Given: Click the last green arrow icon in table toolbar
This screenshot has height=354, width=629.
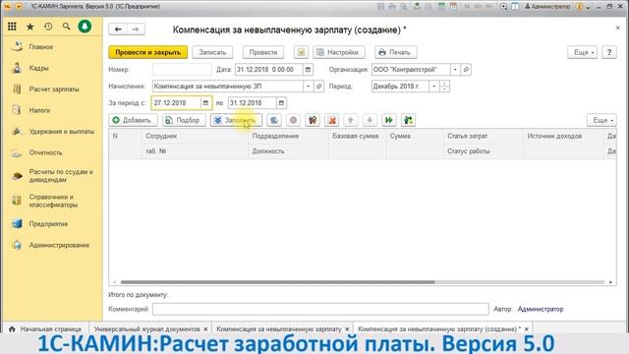Looking at the screenshot, I should [x=409, y=120].
